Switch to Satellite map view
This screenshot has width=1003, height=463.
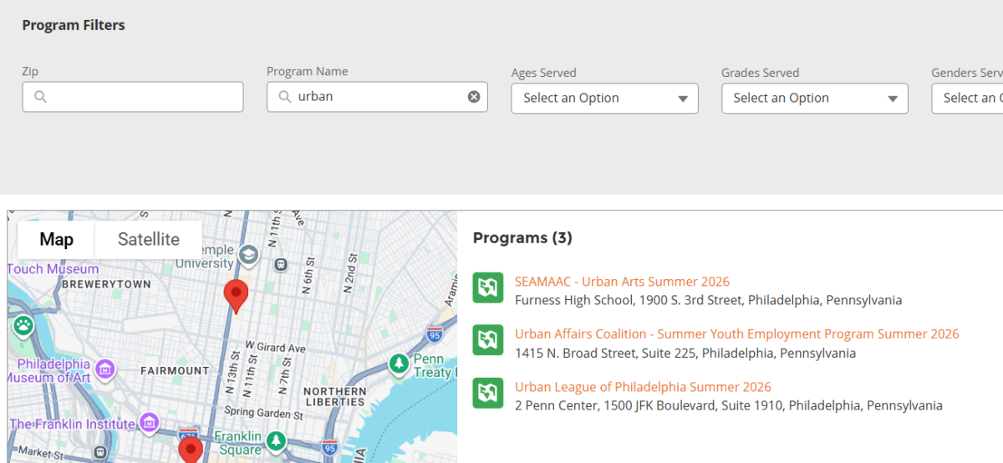pyautogui.click(x=149, y=240)
